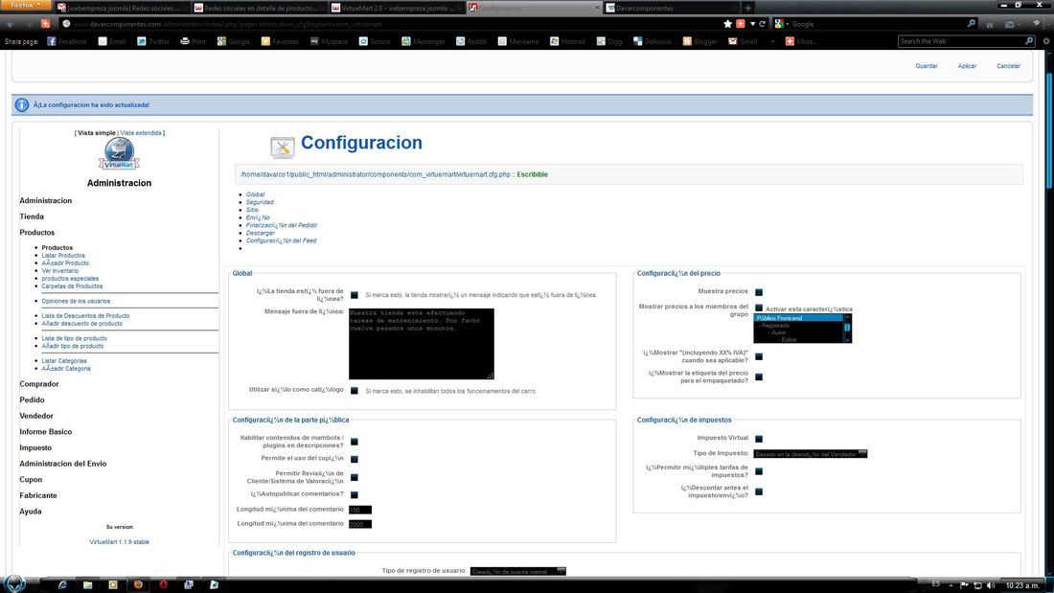The height and width of the screenshot is (593, 1054).
Task: Switch to Davarcomponentes browser tab
Action: pyautogui.click(x=670, y=8)
